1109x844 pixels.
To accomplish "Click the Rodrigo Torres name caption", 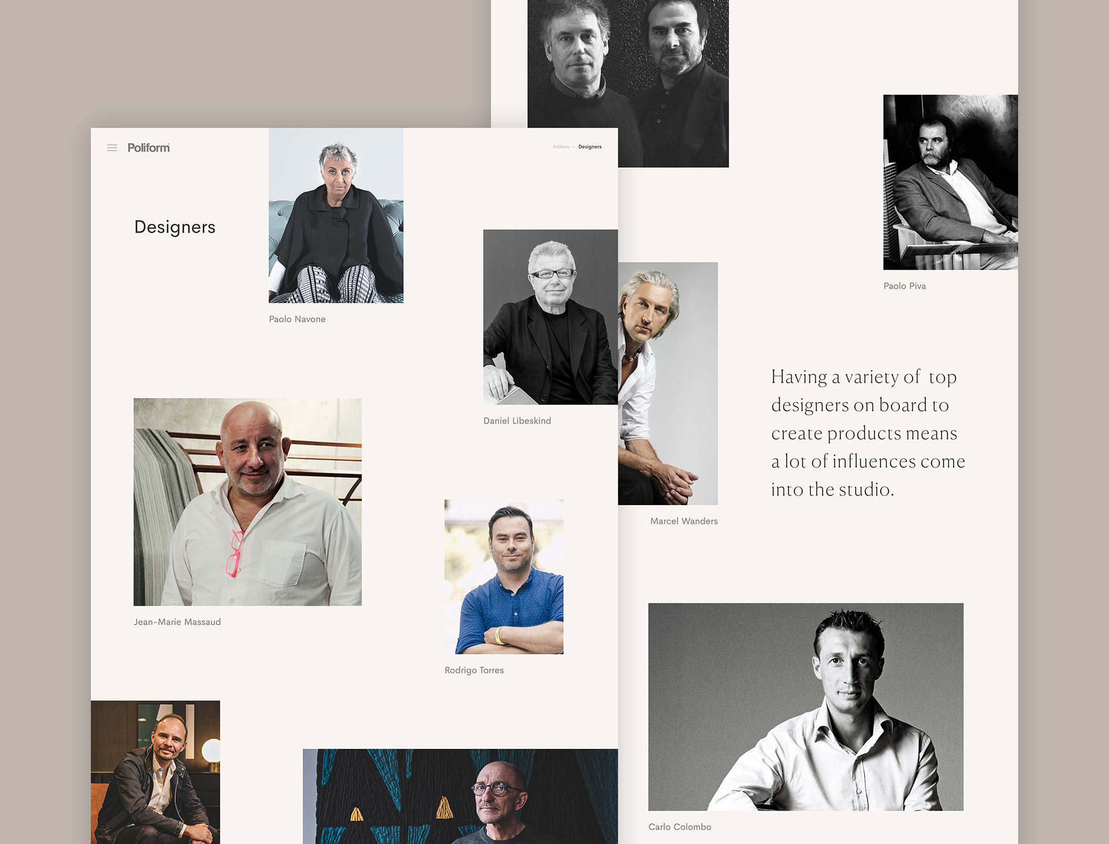I will [474, 670].
